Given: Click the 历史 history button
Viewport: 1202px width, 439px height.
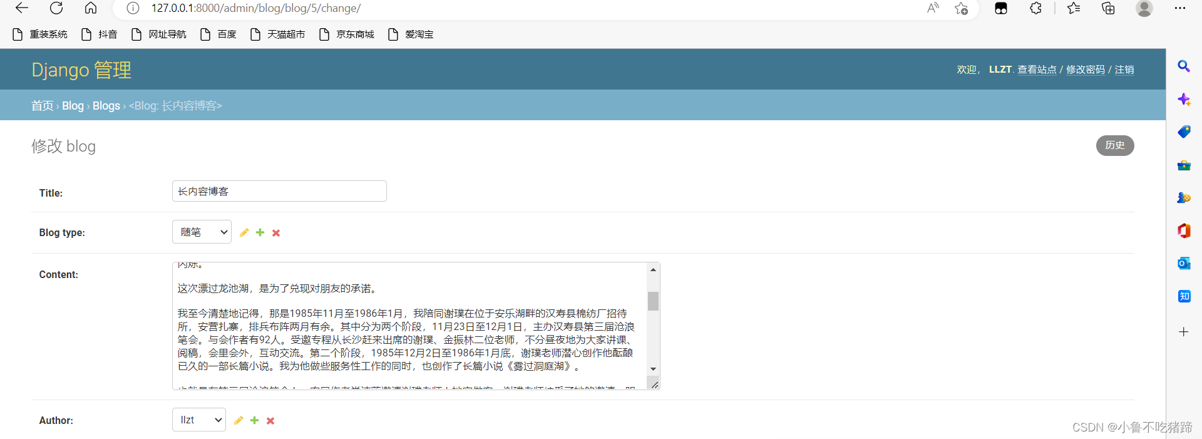Looking at the screenshot, I should click(x=1115, y=145).
